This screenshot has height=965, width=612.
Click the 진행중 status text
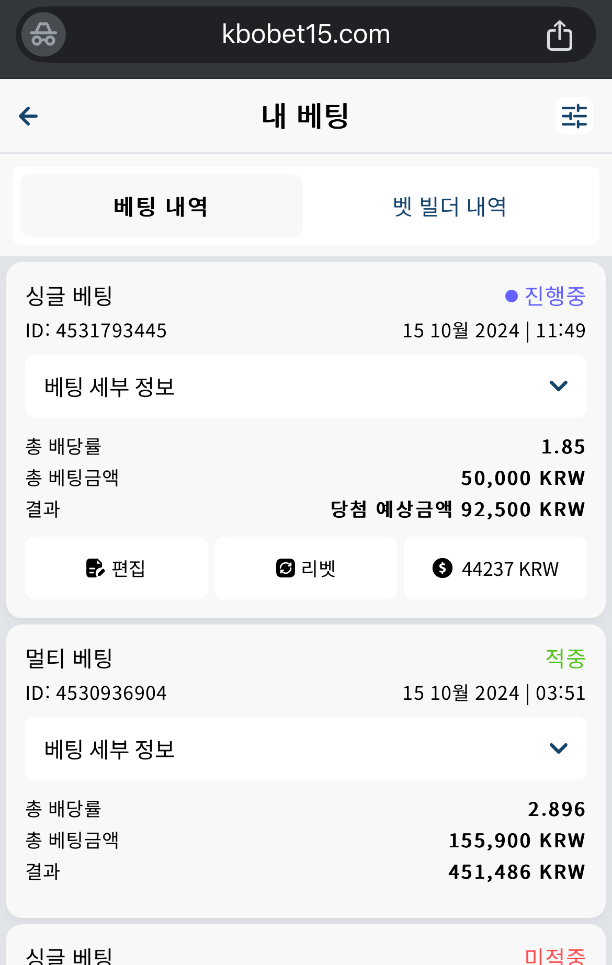tap(555, 296)
